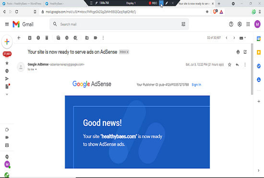Move this email to a folder

87,38
